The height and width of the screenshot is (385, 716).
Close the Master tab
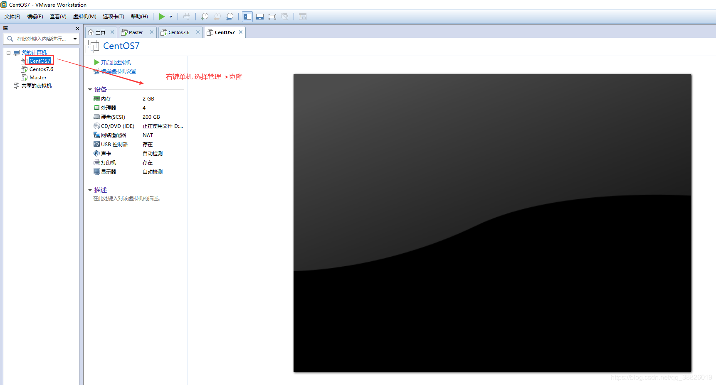pyautogui.click(x=152, y=32)
